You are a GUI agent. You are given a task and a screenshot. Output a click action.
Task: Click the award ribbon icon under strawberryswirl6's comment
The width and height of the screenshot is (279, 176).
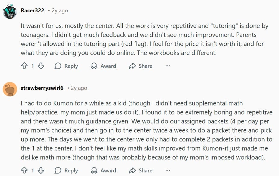pos(94,171)
